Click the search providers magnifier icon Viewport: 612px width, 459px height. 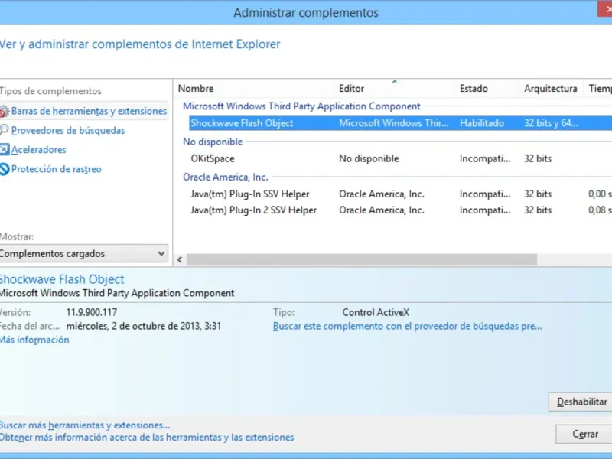[4, 129]
